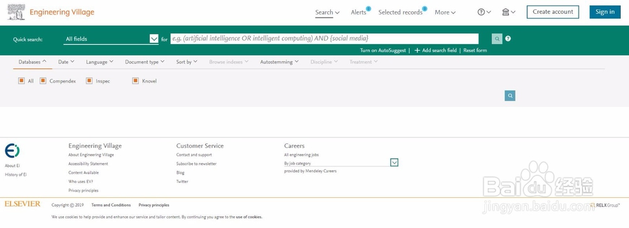Click the quick search query input field
Viewport: 629px width, 228px height.
(x=324, y=38)
